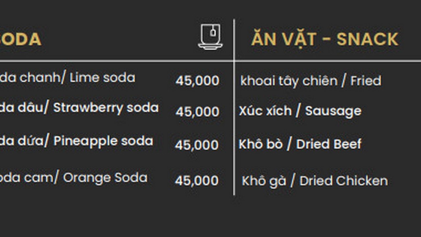Open the SODA section heading
This screenshot has height=237, width=421.
click(x=20, y=39)
